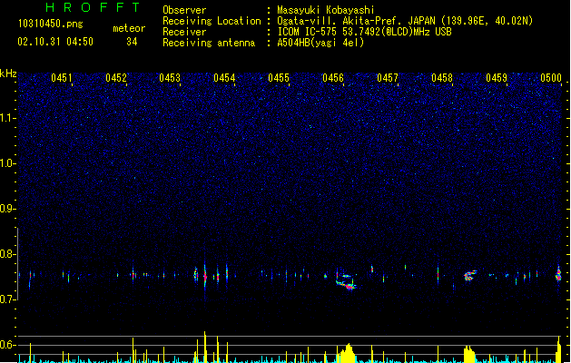Click the bright echo at 0500 edge
Viewport: 571px width, 363px height.
click(558, 274)
